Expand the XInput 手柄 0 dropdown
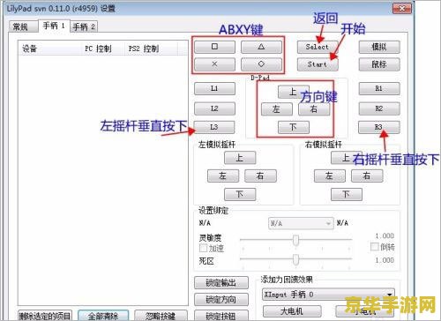The image size is (441, 321). pyautogui.click(x=328, y=295)
